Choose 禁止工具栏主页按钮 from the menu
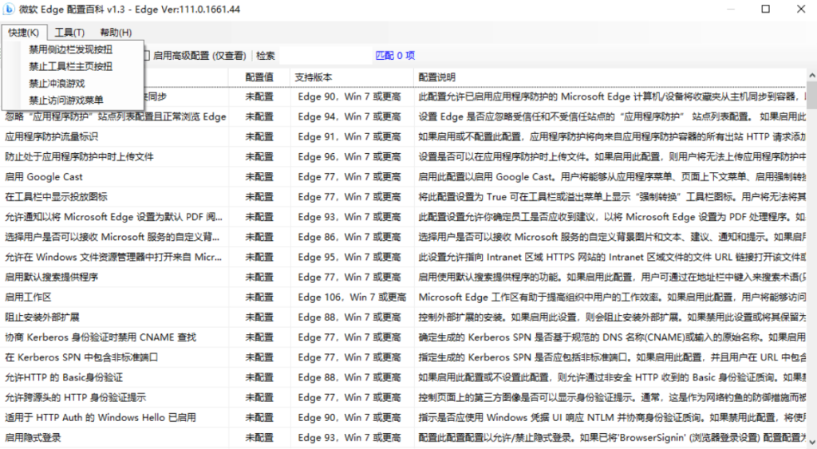 (x=71, y=66)
